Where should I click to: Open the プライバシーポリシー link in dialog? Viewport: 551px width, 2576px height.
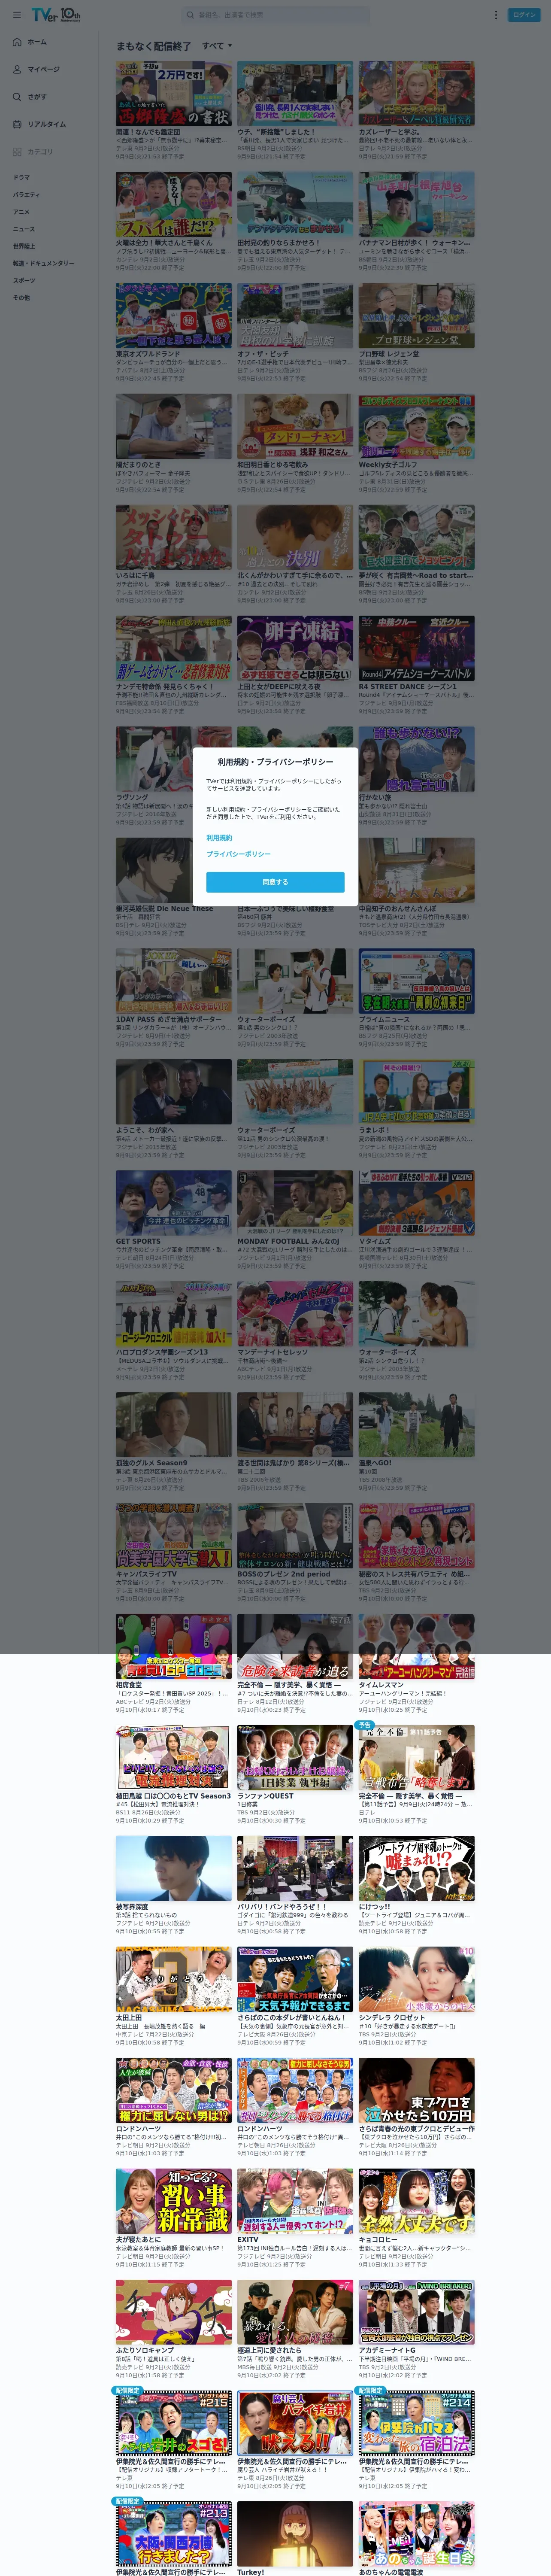click(238, 854)
